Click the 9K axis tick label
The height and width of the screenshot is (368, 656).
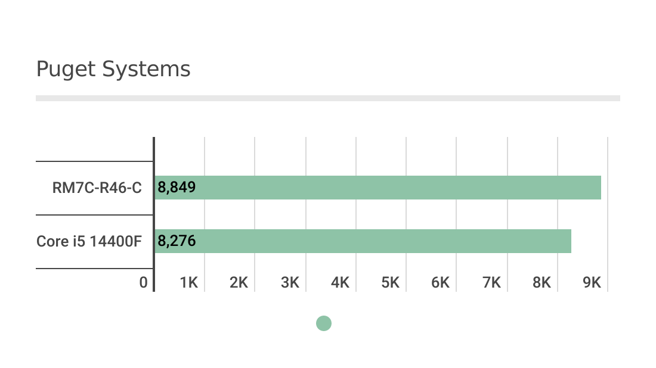[592, 283]
